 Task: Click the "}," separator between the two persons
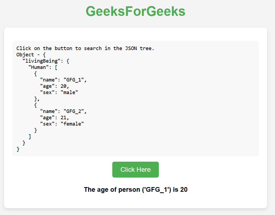[37, 99]
